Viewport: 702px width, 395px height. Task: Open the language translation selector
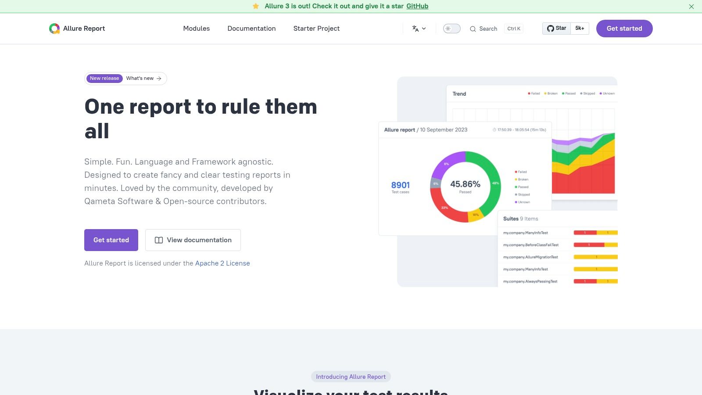(419, 29)
